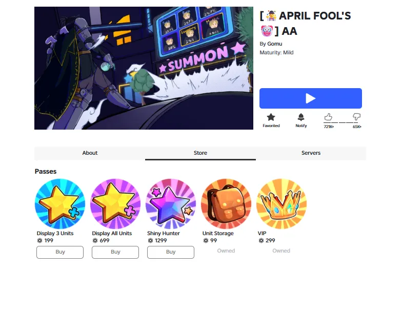Image resolution: width=402 pixels, height=312 pixels.
Task: Click the game thumbnail image
Action: [144, 68]
